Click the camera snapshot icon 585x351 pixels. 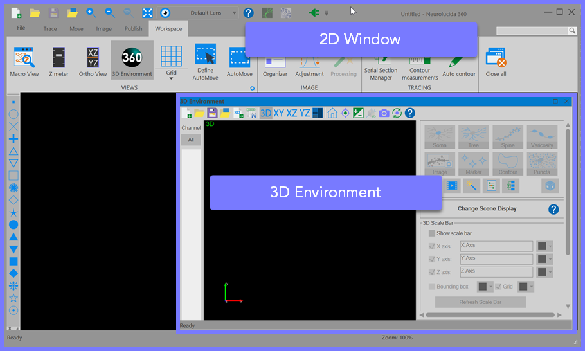(384, 113)
